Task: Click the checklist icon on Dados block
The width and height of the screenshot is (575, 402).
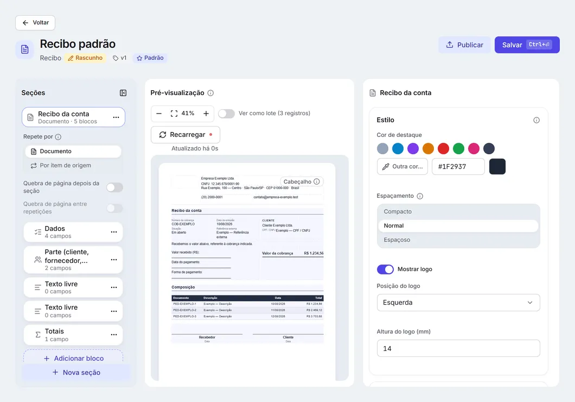Action: tap(38, 232)
